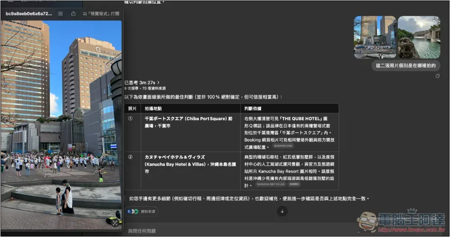
Task: Open the citation chip right of Kanucha Bay Villas
Action: pyautogui.click(x=294, y=184)
